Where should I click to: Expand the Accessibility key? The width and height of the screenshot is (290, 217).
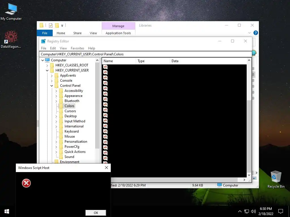click(56, 91)
